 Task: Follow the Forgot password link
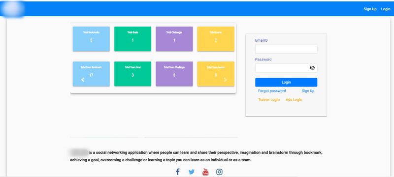272,91
